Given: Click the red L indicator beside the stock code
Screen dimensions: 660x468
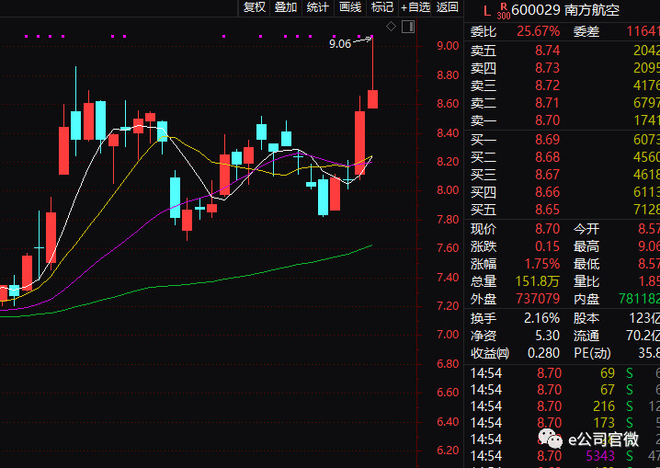Looking at the screenshot, I should coord(487,11).
